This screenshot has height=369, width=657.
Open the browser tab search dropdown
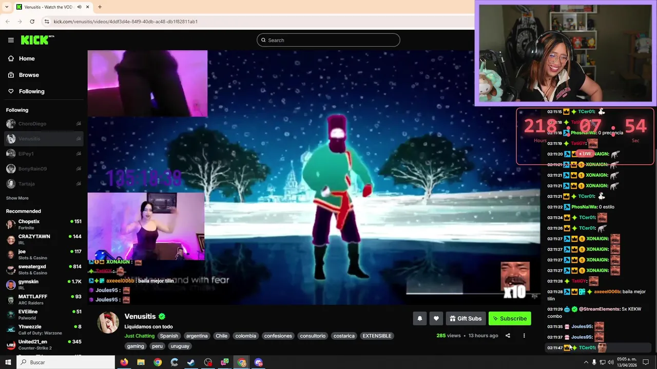7,7
